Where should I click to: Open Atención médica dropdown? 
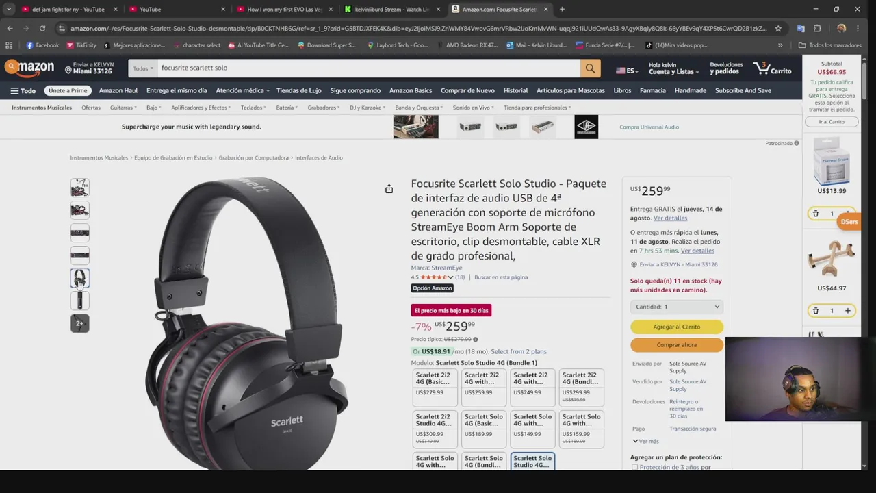pos(242,90)
